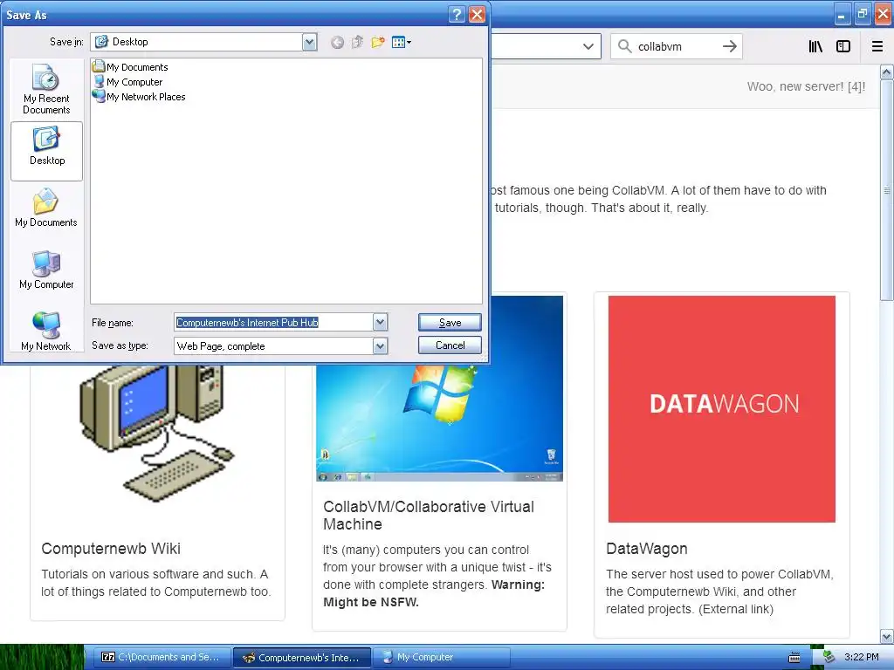Image resolution: width=894 pixels, height=670 pixels.
Task: Open the Views menu icon
Action: pyautogui.click(x=402, y=42)
